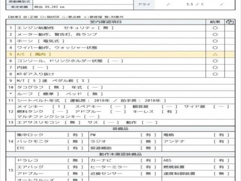The image size is (241, 181).
Task: Select the エアバッグ entry
Action: [x=50, y=167]
